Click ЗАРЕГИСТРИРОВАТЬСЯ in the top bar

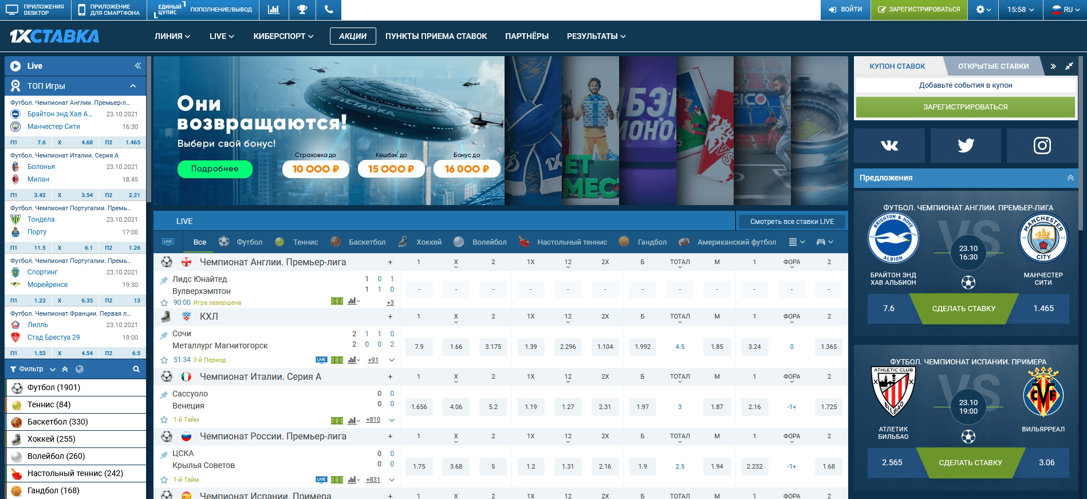coord(919,10)
